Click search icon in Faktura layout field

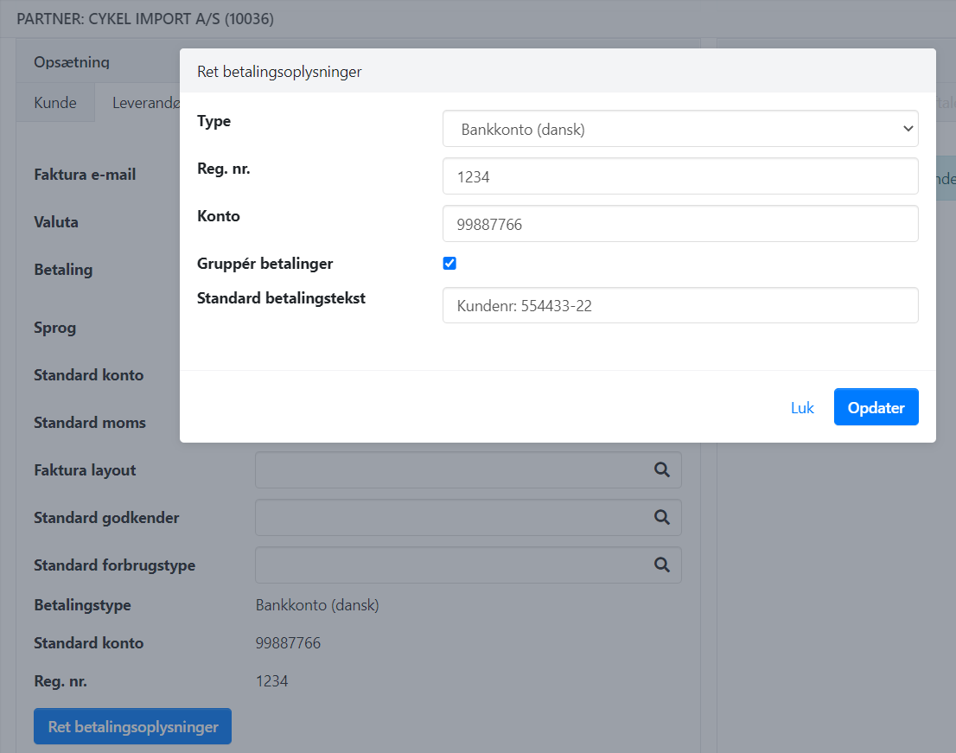pyautogui.click(x=661, y=469)
